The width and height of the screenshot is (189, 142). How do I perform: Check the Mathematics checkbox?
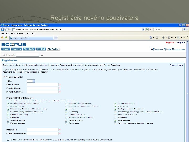click(66, 123)
